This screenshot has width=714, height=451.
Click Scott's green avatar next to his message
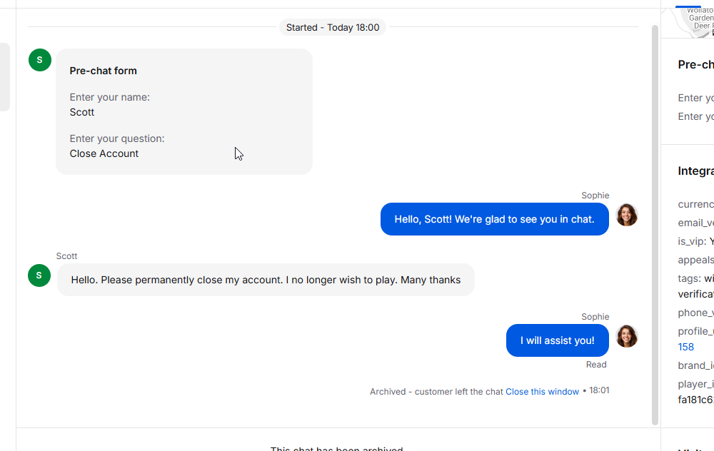tap(39, 275)
